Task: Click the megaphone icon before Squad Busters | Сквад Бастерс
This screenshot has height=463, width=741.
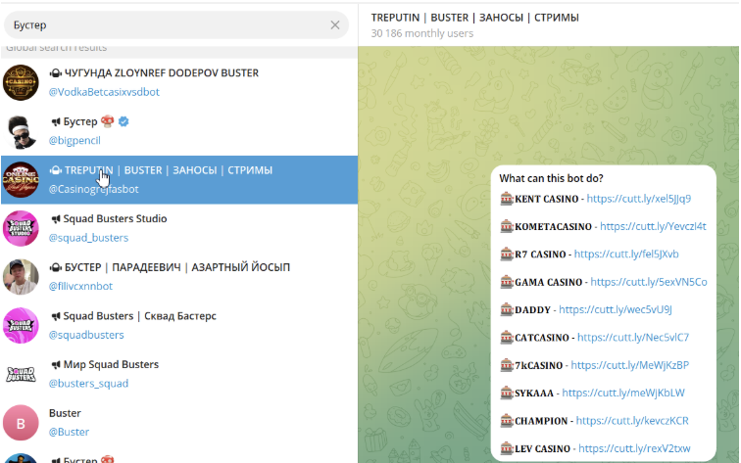Action: (55, 316)
